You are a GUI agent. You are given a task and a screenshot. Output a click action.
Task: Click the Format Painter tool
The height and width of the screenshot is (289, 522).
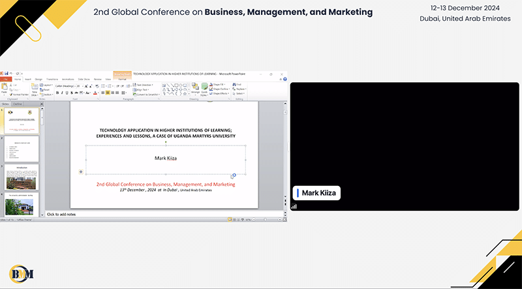[17, 96]
